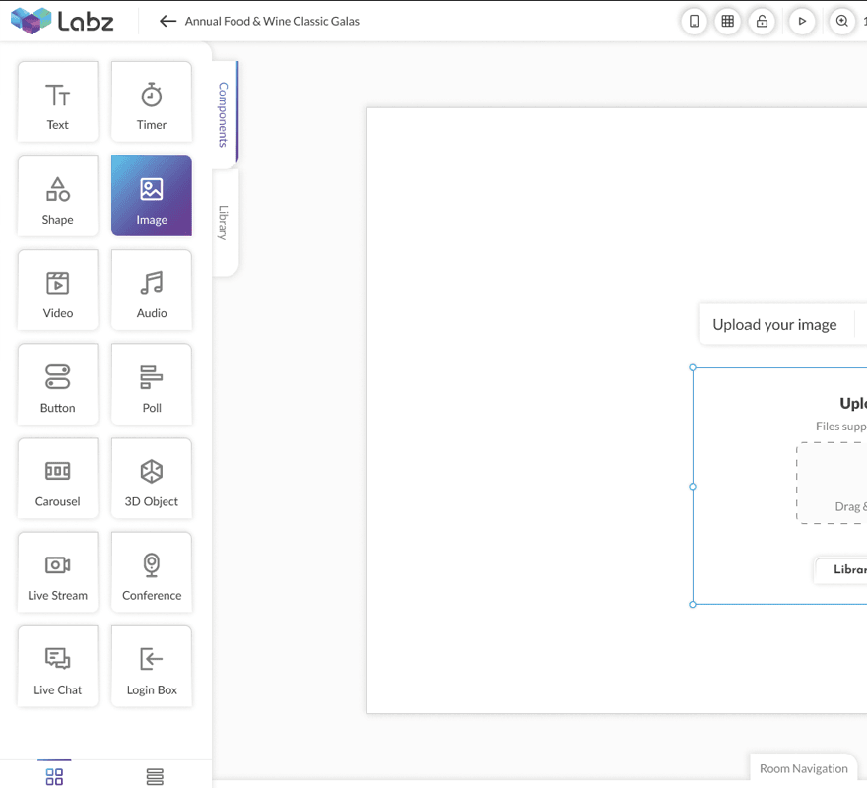Select the Image component tile

(152, 196)
